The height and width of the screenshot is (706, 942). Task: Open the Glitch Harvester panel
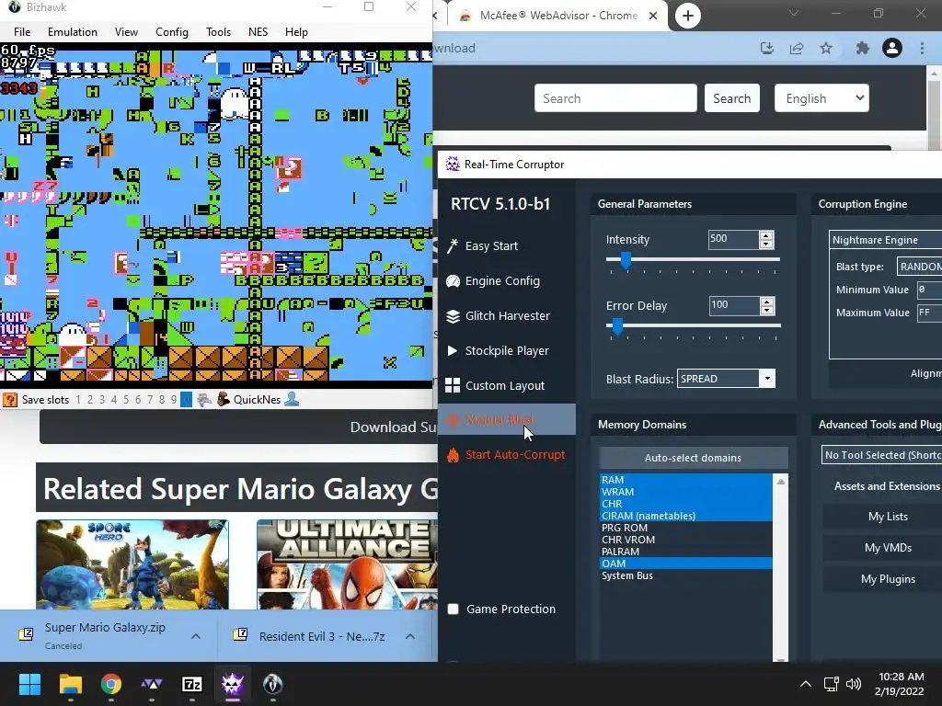[499, 316]
